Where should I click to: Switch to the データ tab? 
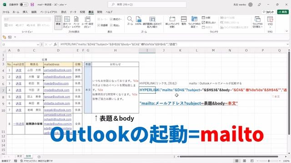coord(73,12)
